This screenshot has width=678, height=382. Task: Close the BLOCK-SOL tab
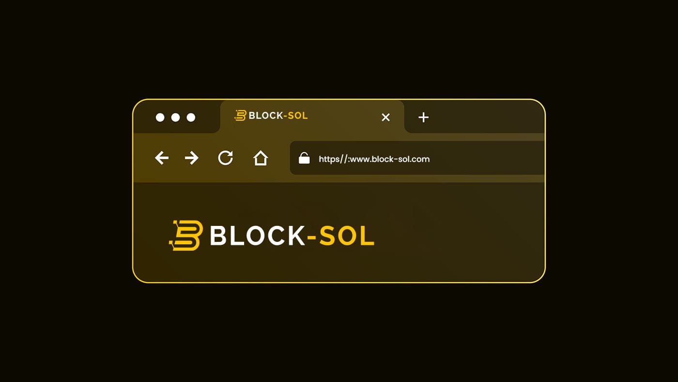tap(385, 117)
